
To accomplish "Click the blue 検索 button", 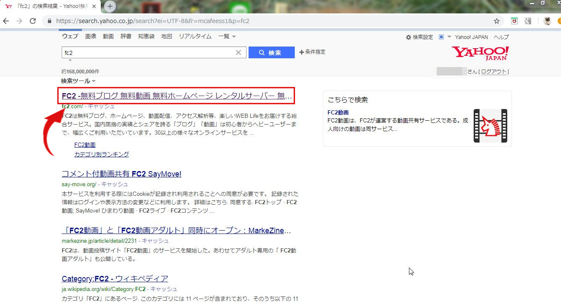I will pos(272,52).
